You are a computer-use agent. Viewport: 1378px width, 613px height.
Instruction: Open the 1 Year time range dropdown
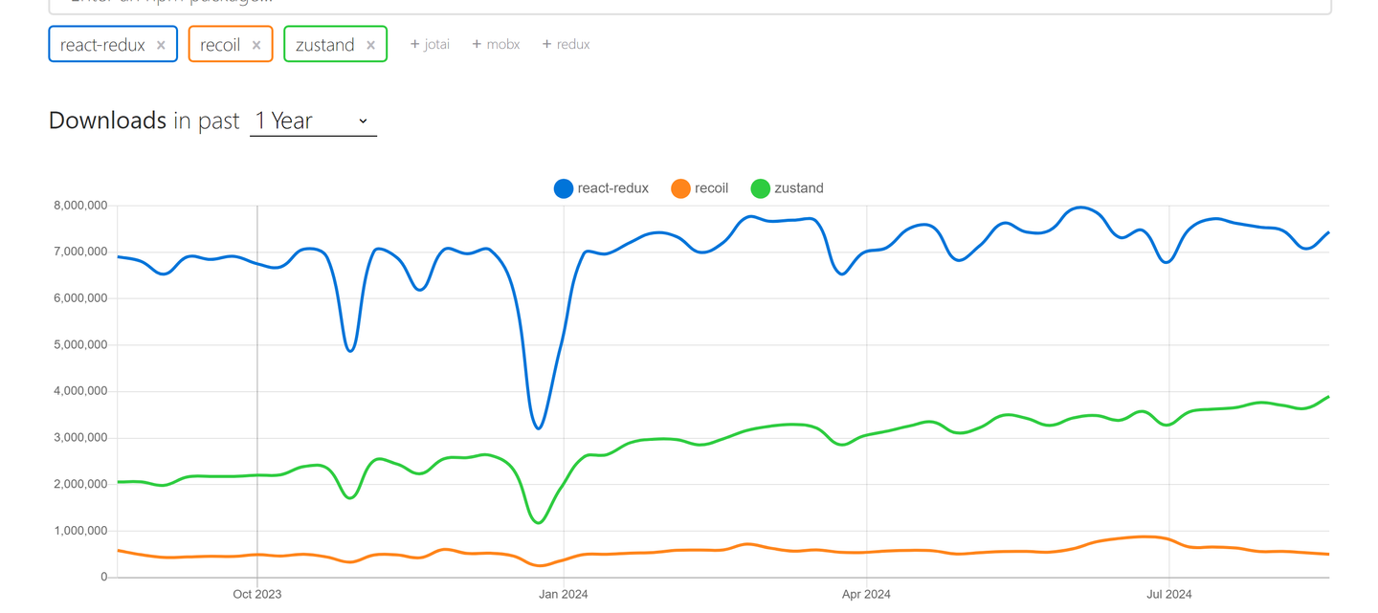pos(313,121)
